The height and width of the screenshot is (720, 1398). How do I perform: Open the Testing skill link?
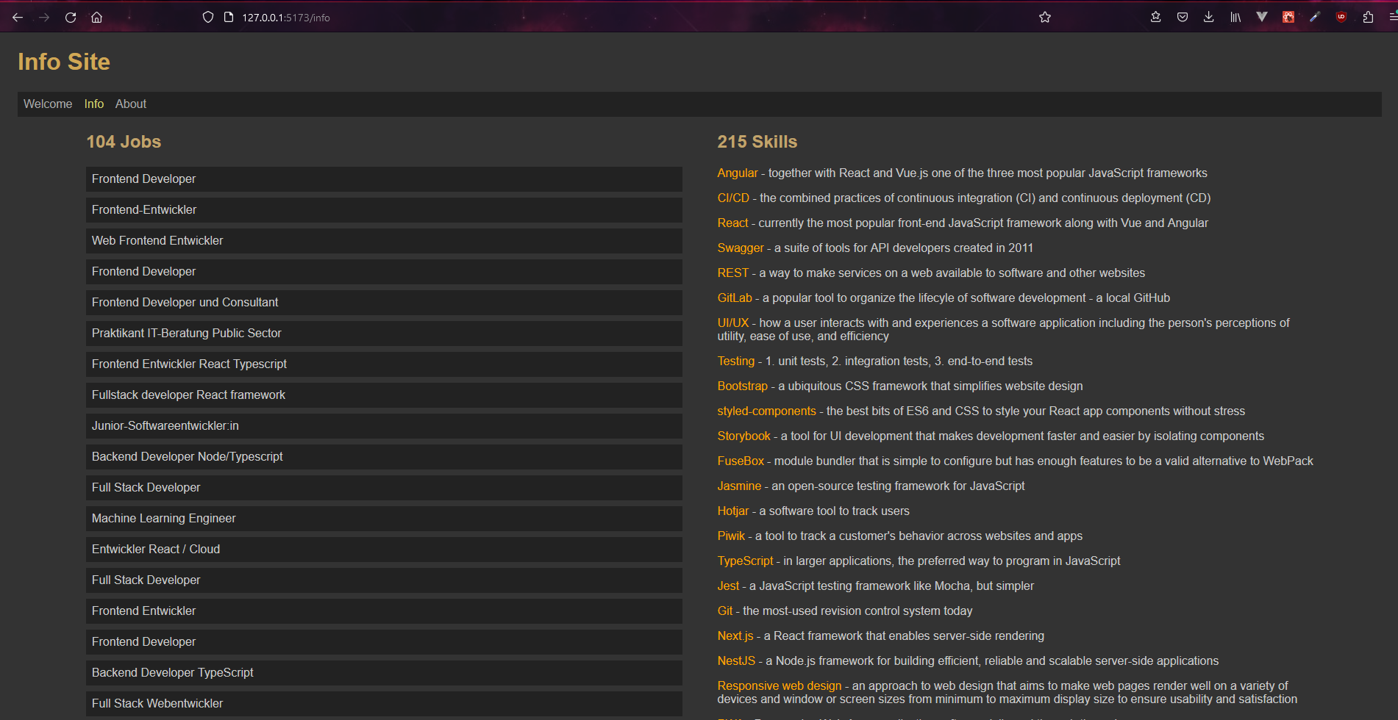[736, 361]
